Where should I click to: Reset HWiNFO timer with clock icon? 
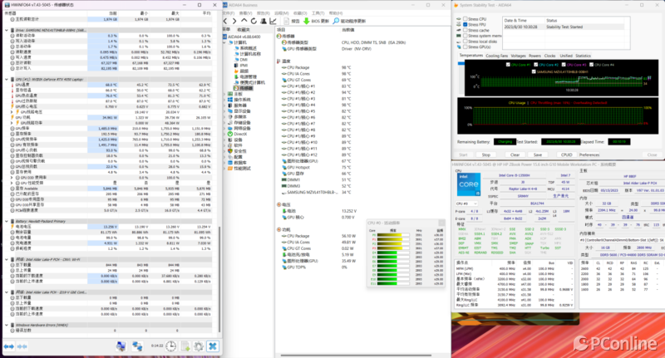171,346
